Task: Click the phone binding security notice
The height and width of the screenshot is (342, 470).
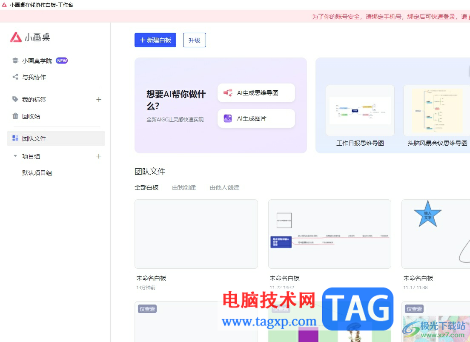Action: coord(390,17)
